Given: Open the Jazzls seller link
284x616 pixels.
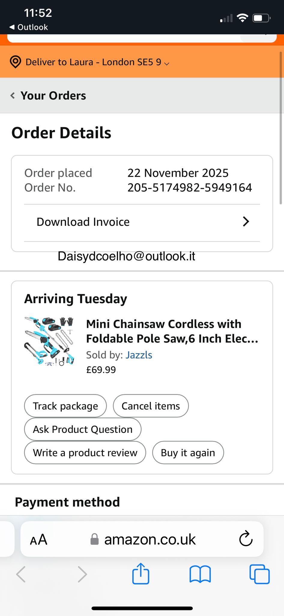Looking at the screenshot, I should [139, 355].
